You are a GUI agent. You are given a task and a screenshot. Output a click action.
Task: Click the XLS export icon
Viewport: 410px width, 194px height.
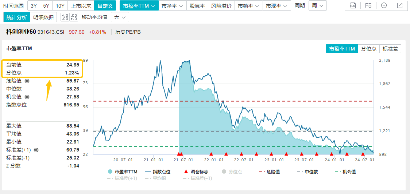coord(352,5)
